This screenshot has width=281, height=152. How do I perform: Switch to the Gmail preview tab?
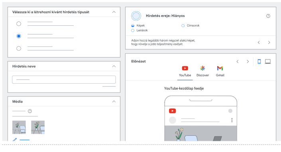(220, 71)
